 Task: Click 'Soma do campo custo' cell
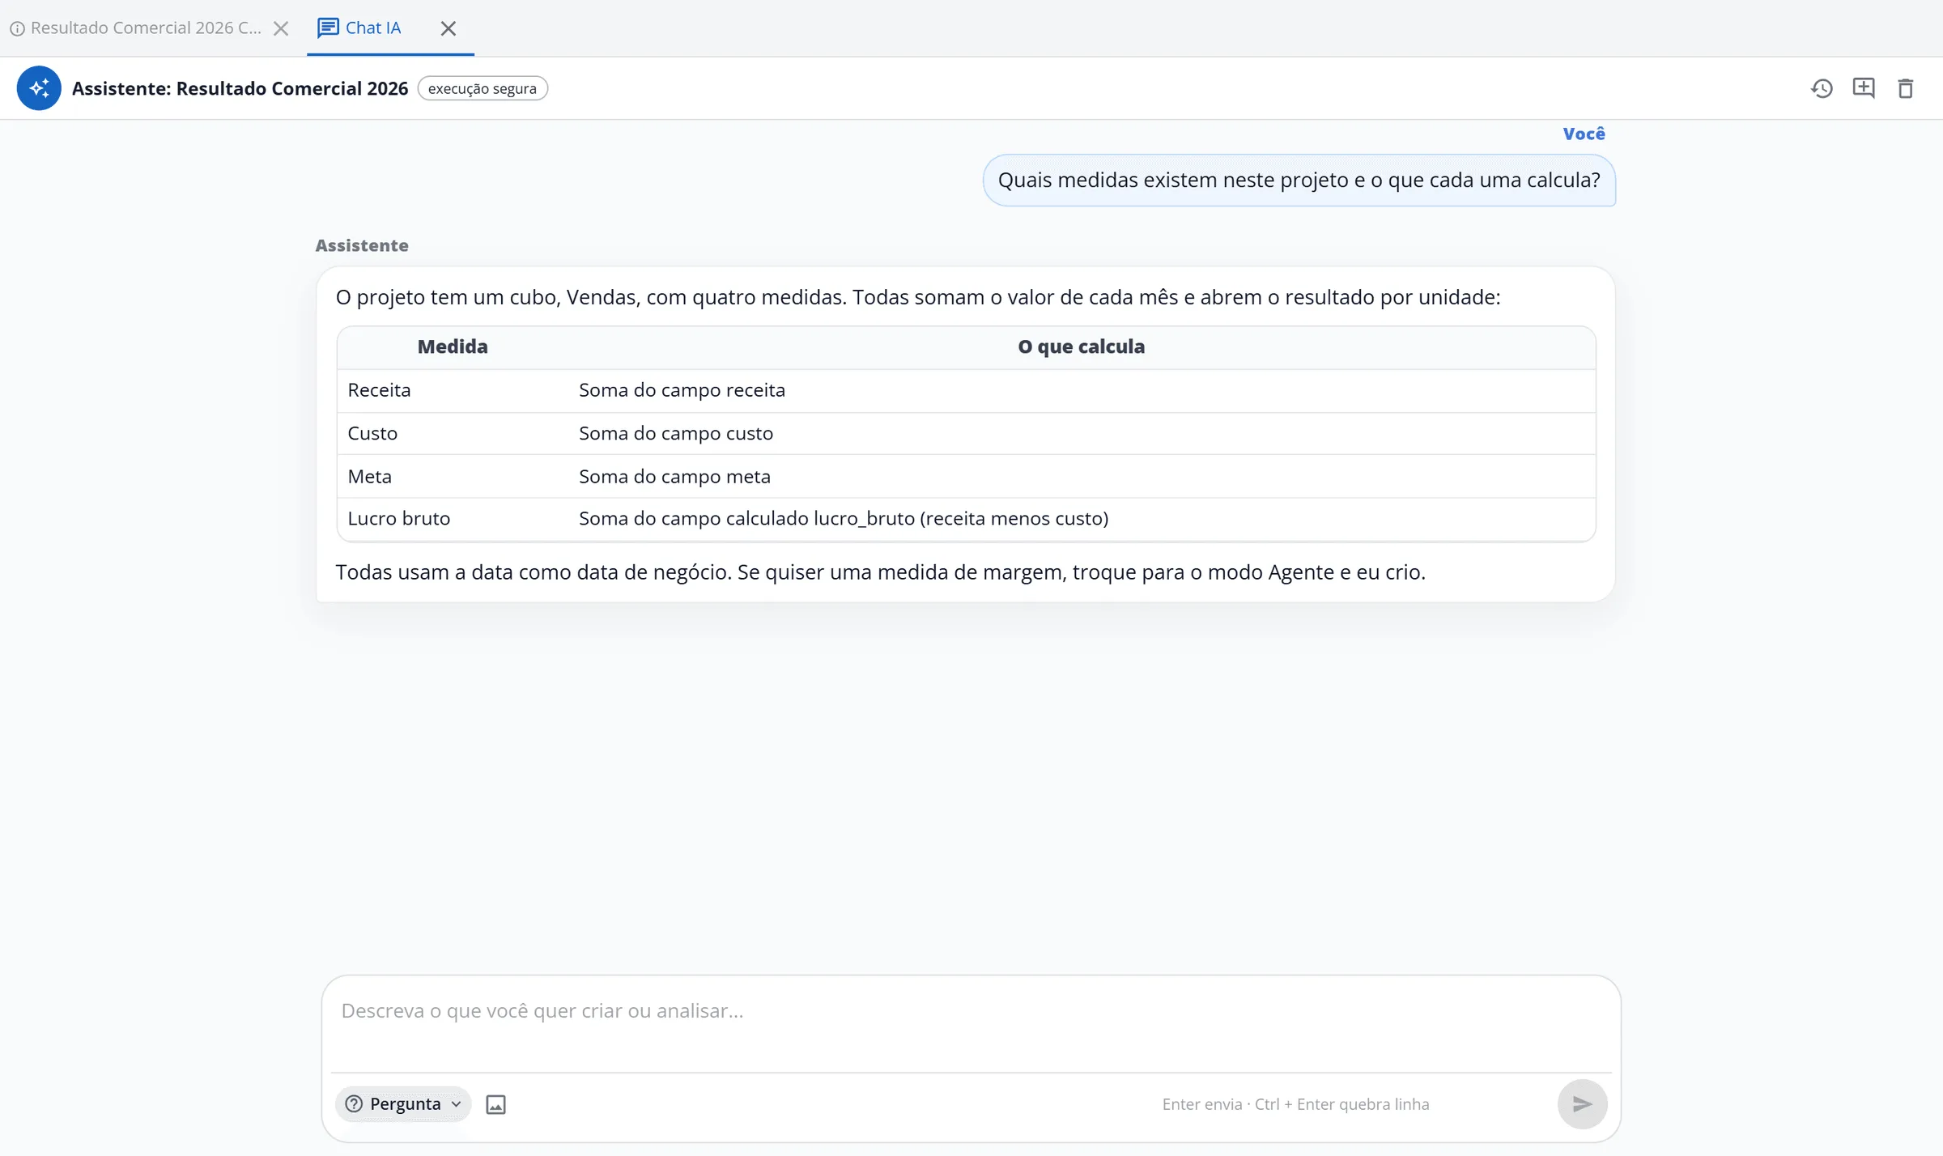[x=1082, y=433]
